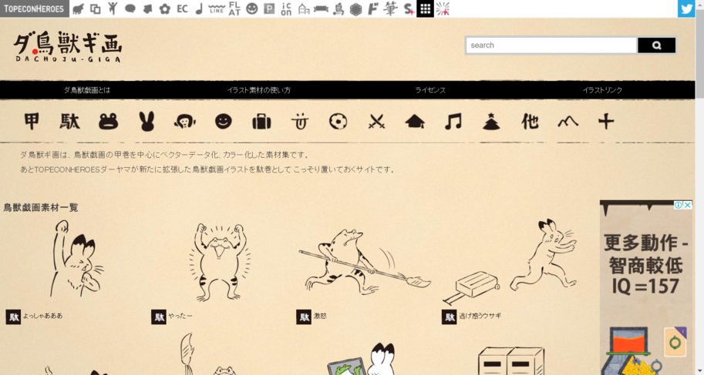Open the monkey category icon
The width and height of the screenshot is (704, 375).
185,122
